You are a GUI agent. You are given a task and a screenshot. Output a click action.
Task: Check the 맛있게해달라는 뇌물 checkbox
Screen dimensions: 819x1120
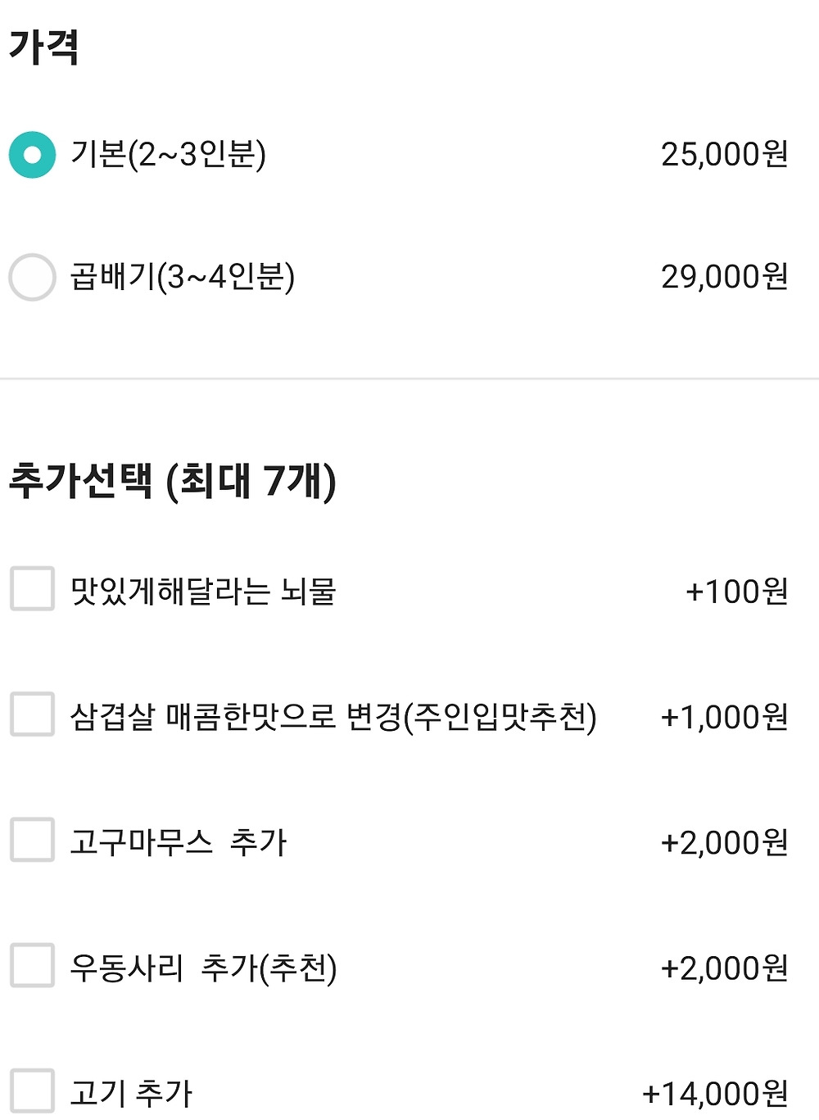(x=33, y=589)
